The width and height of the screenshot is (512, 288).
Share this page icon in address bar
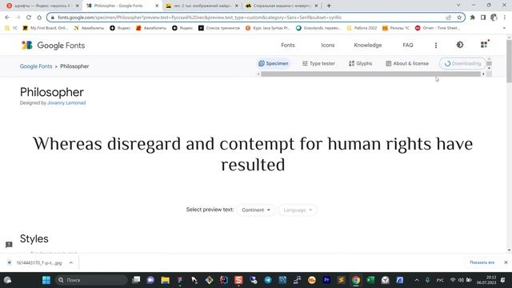(x=448, y=18)
